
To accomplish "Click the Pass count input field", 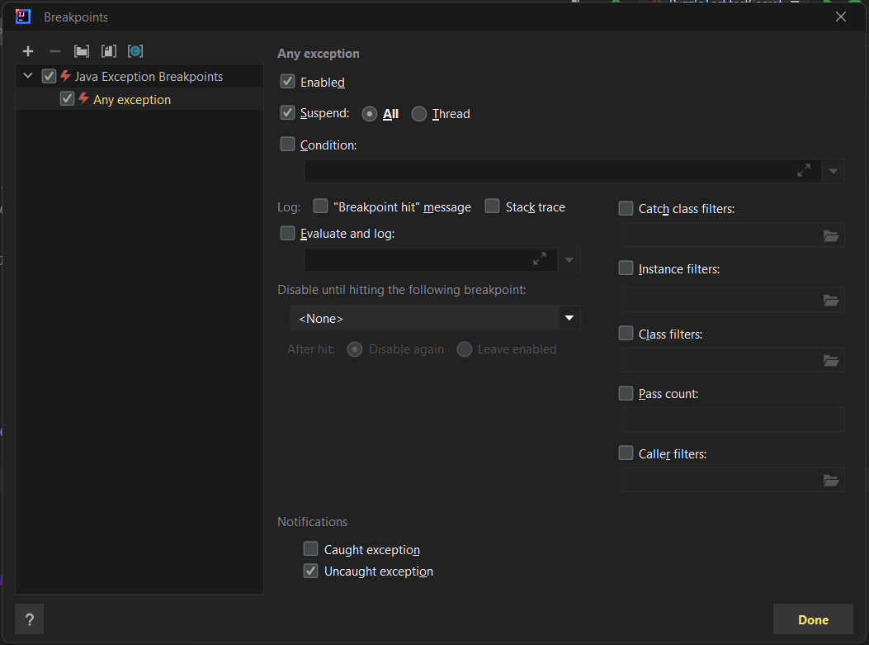I will tap(733, 420).
